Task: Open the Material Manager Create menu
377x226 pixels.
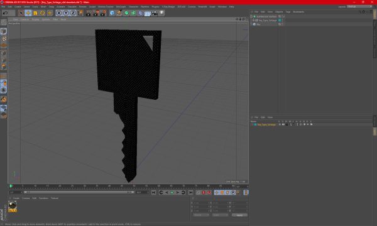Action: (16, 198)
